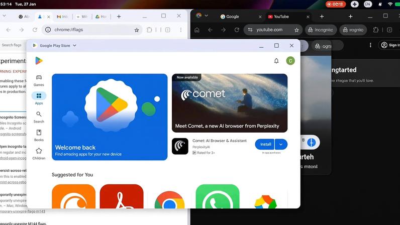Open the Welcome back banner
The image size is (400, 225).
(x=110, y=117)
